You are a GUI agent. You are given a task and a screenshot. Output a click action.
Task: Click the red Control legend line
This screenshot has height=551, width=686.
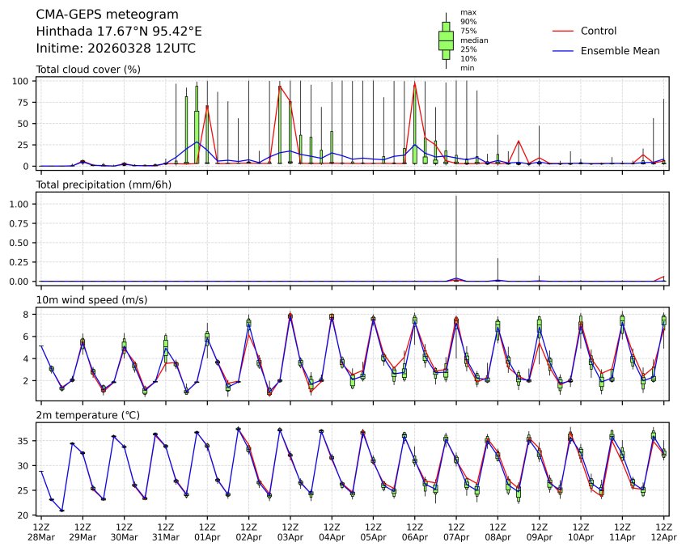tap(564, 31)
